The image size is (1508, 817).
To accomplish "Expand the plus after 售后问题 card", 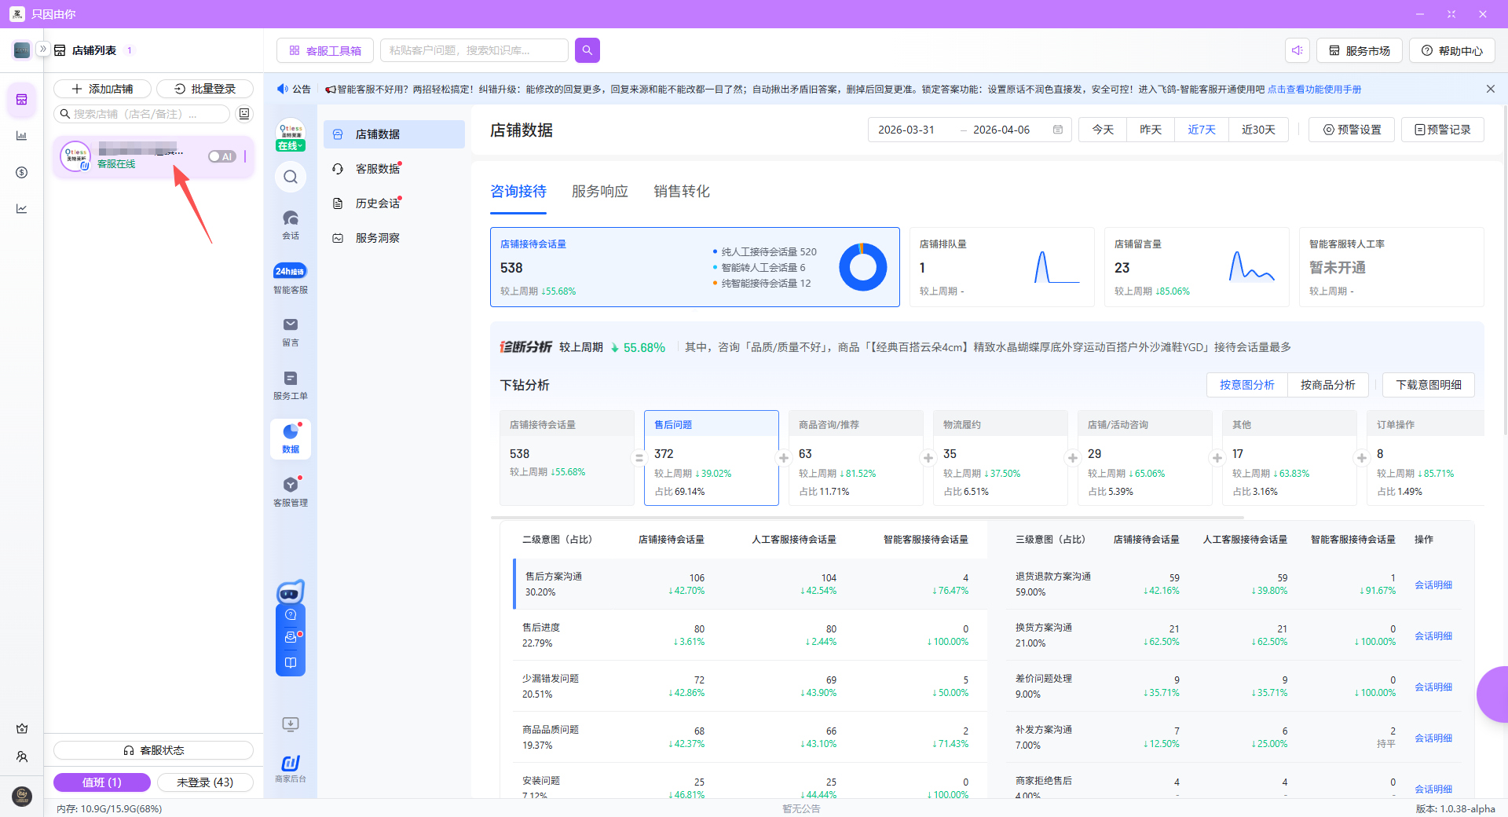I will pyautogui.click(x=783, y=458).
